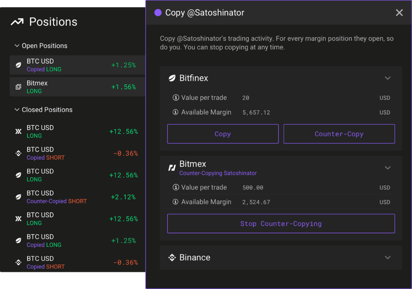This screenshot has width=412, height=289.
Task: Click the Bitmex logo icon in panel
Action: tap(172, 168)
